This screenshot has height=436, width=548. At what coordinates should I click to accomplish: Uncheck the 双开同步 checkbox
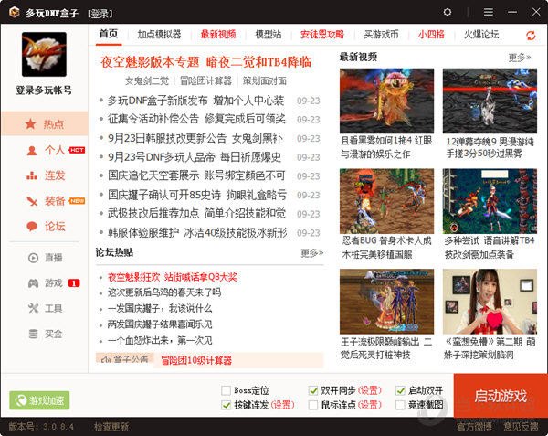[313, 390]
